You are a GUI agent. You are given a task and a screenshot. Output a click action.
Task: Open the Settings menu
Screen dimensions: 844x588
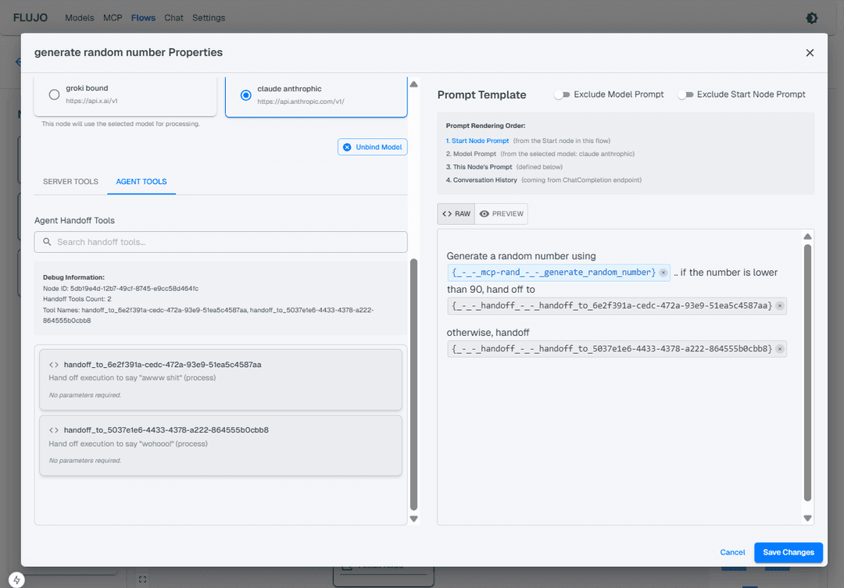tap(209, 18)
